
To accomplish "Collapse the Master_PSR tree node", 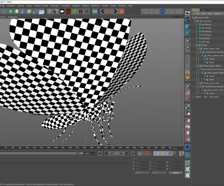I will [x=193, y=17].
